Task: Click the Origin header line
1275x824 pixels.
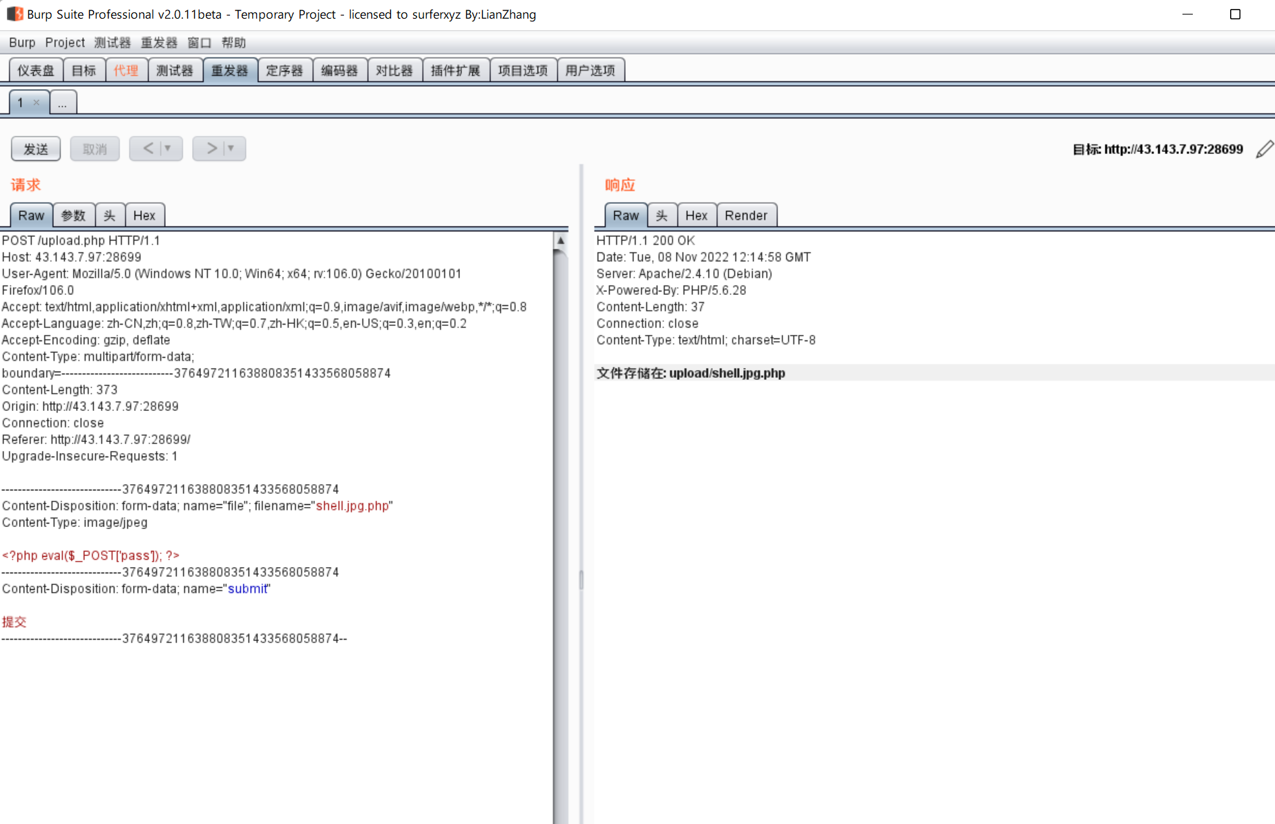Action: click(x=90, y=407)
